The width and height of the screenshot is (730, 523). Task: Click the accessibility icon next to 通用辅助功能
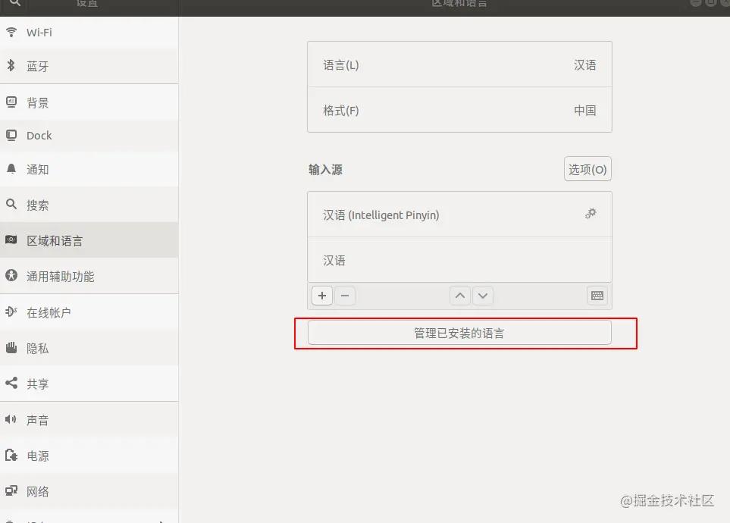coord(11,275)
